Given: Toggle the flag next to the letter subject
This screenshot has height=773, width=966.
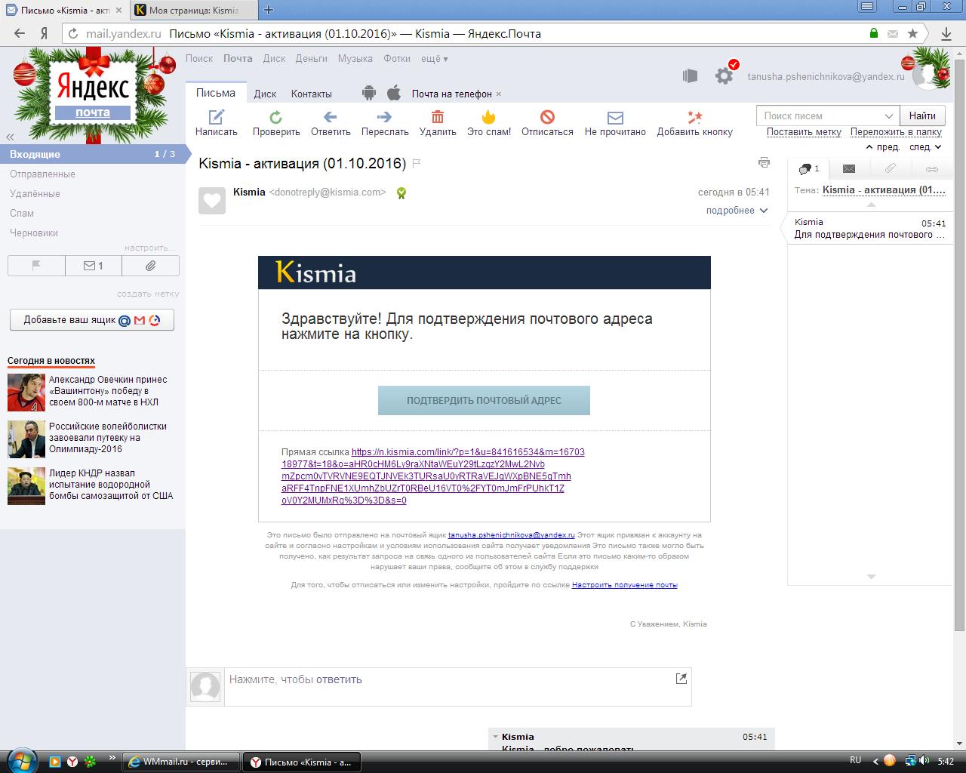Looking at the screenshot, I should pos(417,164).
